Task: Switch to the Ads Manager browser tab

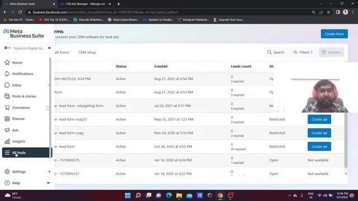Action: (86, 4)
